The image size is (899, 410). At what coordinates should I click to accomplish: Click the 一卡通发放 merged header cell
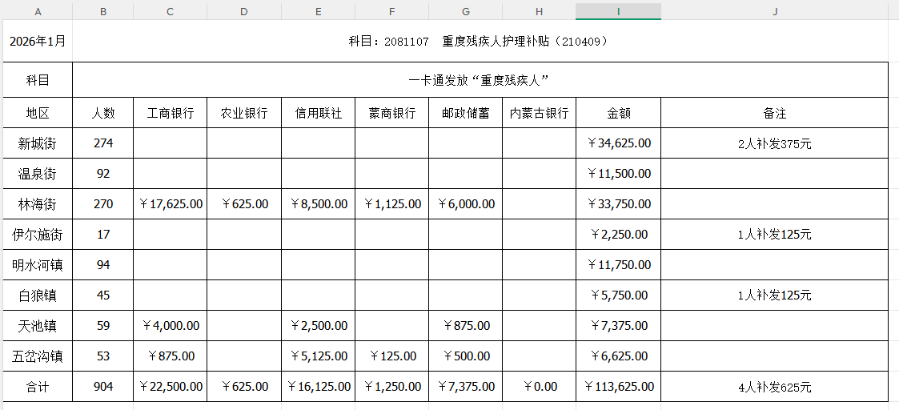click(x=480, y=80)
